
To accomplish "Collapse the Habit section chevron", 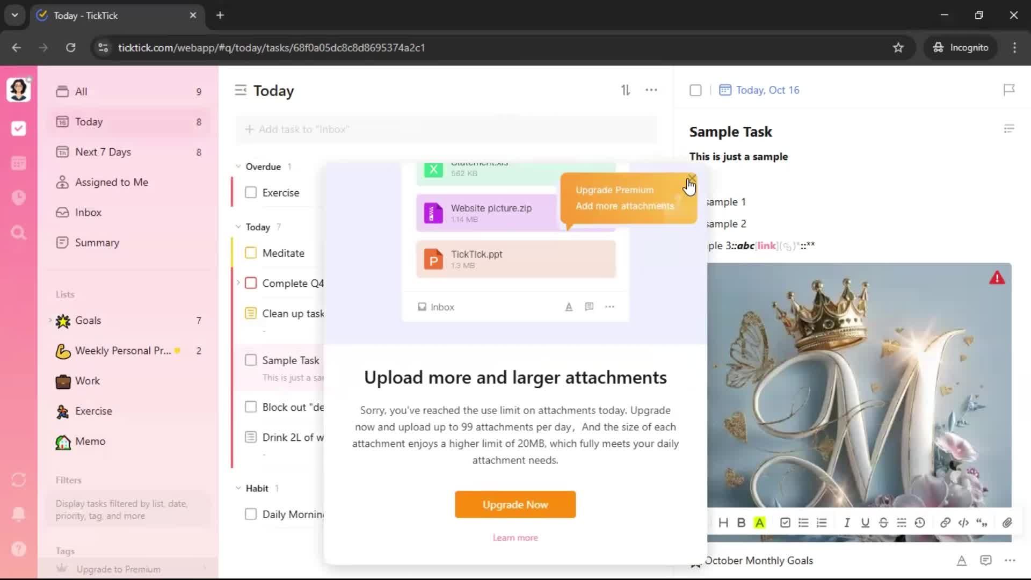I will [x=238, y=488].
